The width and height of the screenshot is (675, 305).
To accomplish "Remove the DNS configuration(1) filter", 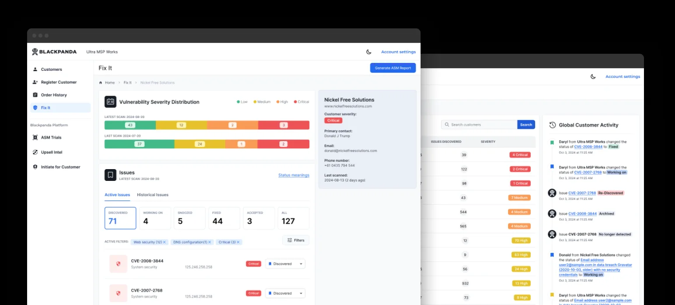I will pyautogui.click(x=209, y=242).
